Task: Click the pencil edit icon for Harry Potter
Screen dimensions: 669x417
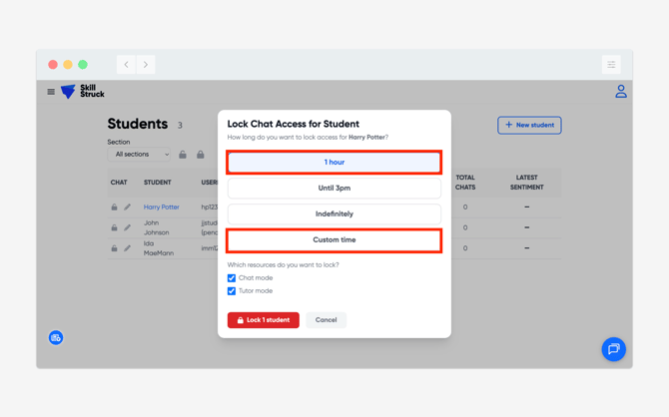Action: (127, 208)
